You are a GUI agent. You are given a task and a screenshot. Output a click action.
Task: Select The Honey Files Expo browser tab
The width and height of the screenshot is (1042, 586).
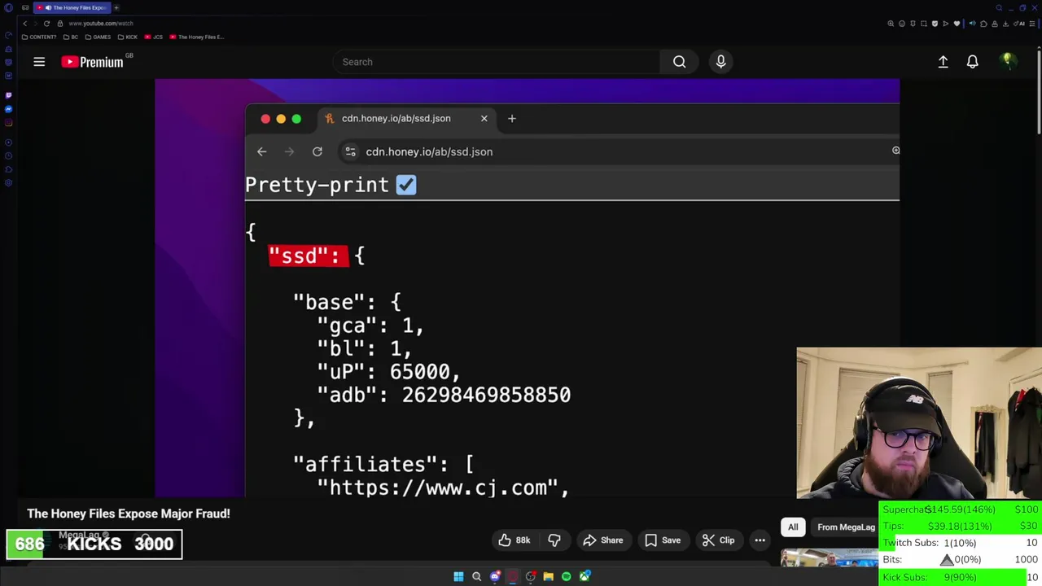tap(72, 7)
